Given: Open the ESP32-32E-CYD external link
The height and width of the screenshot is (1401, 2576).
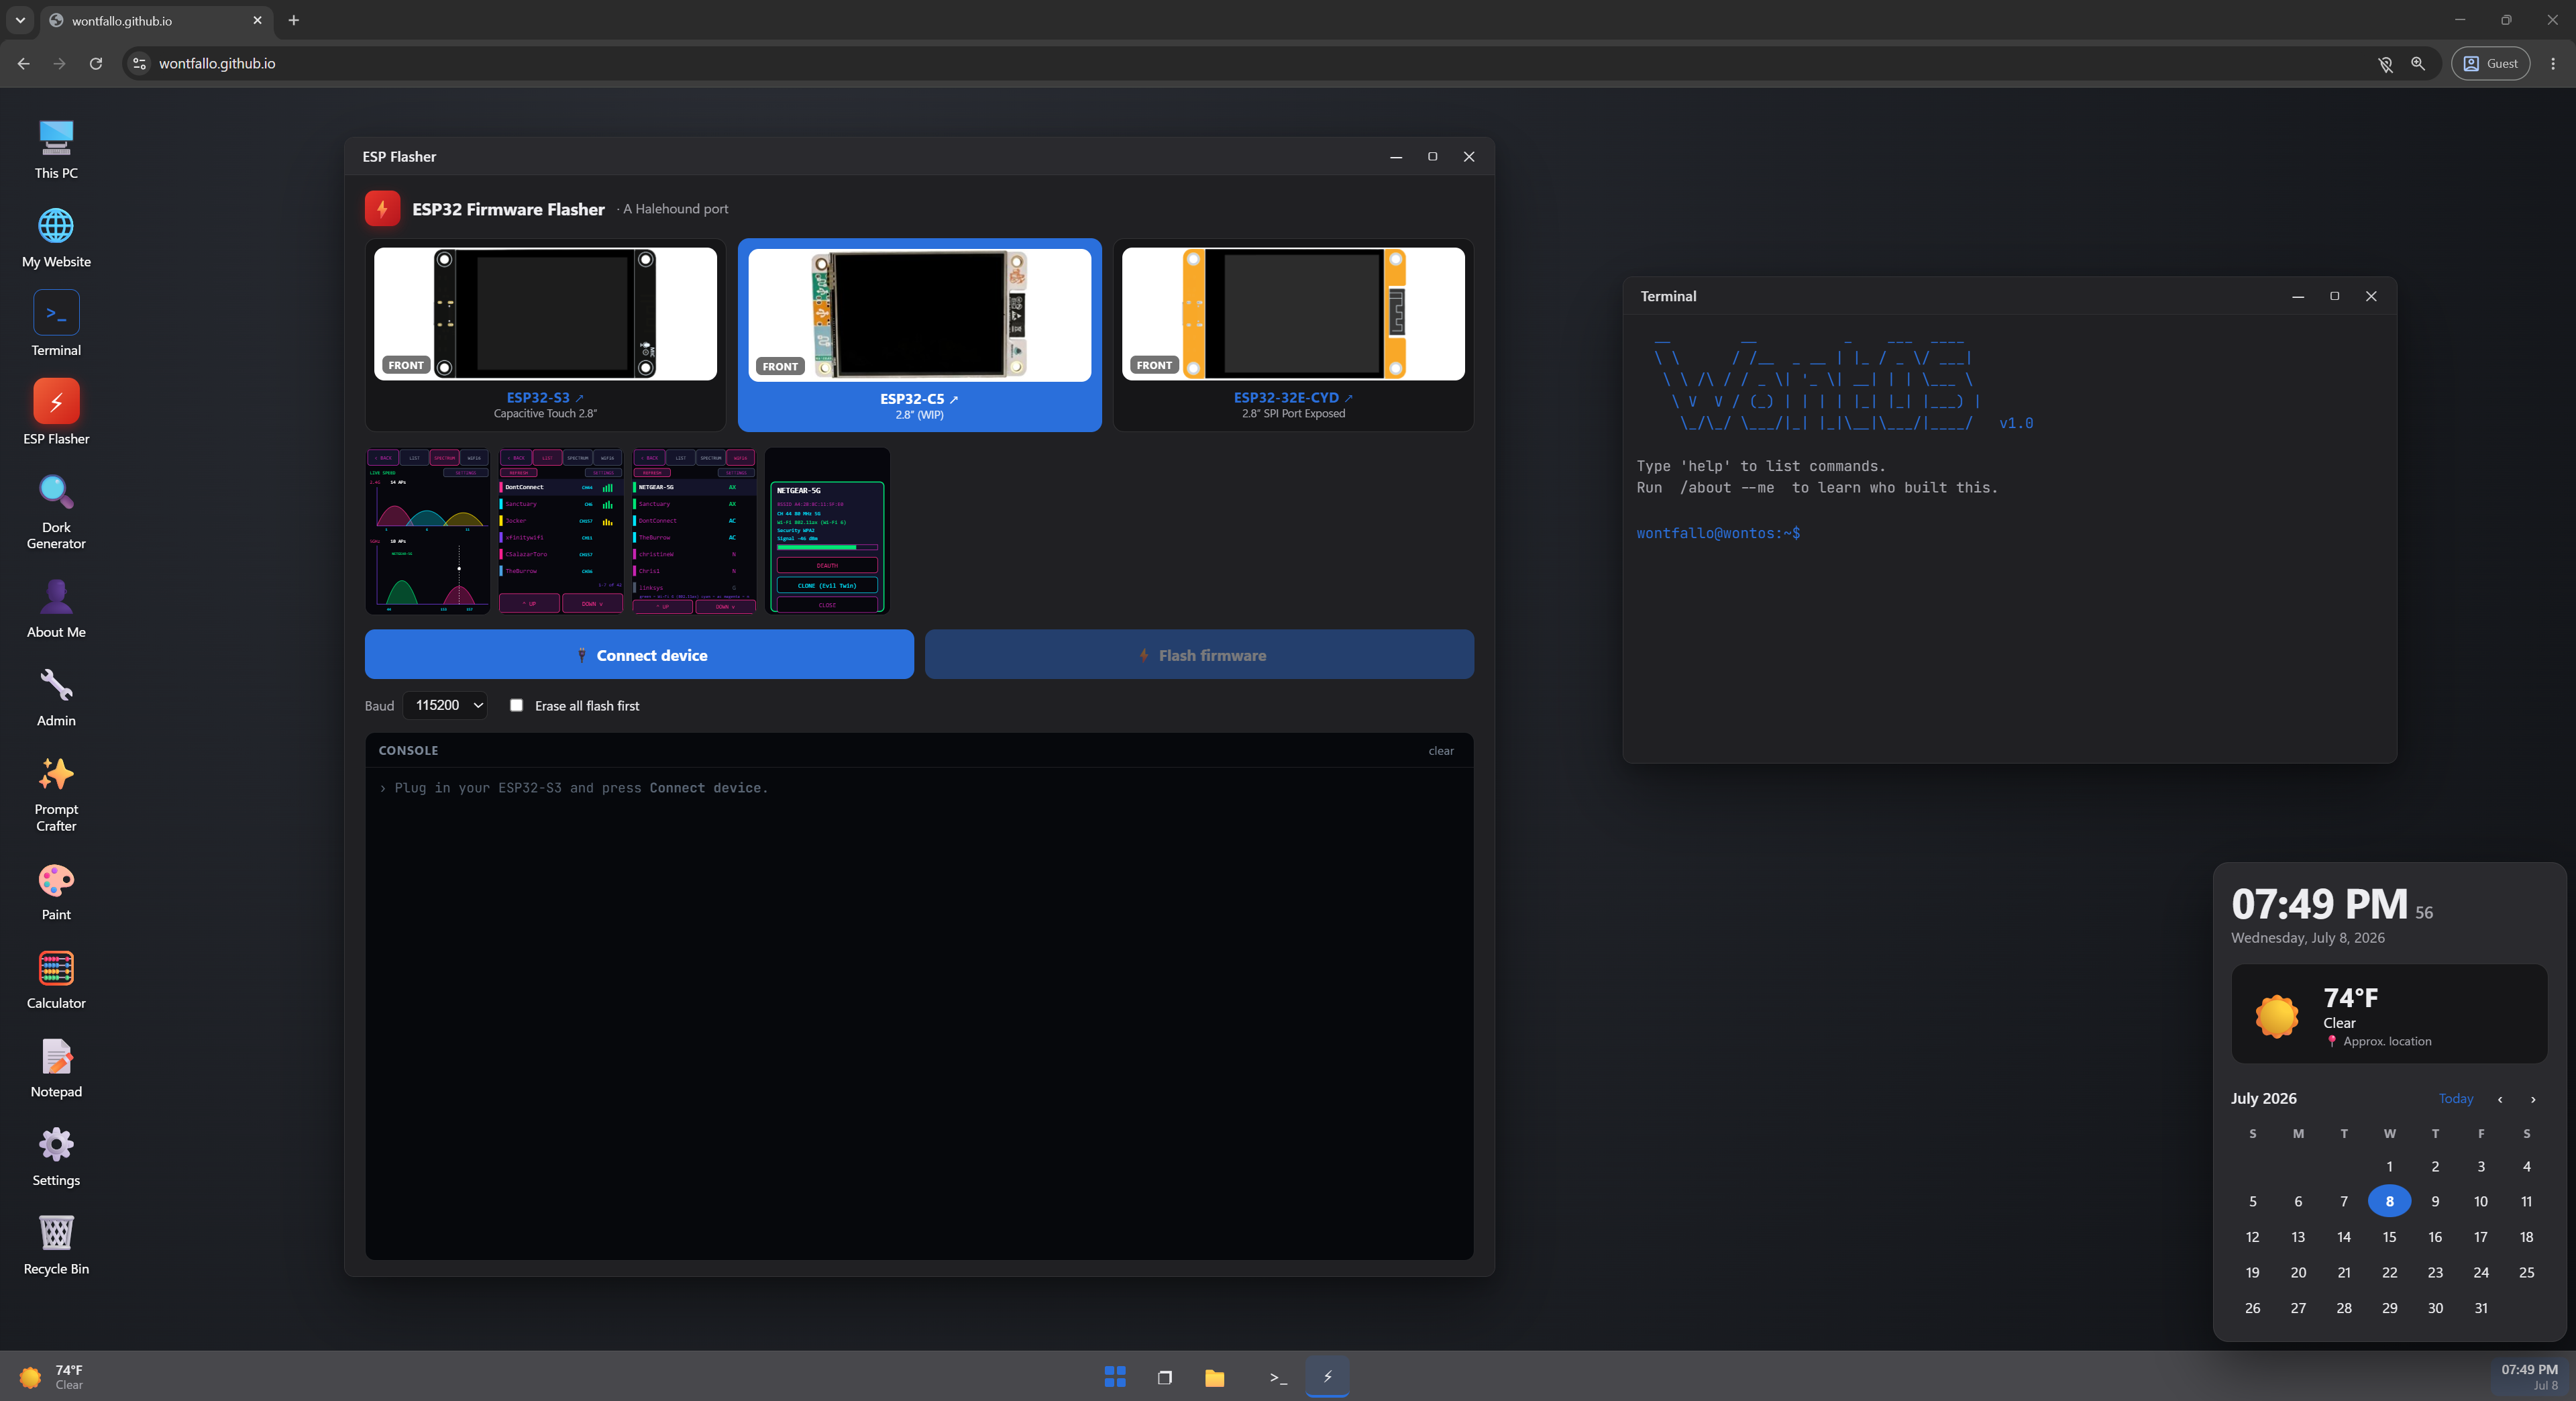Looking at the screenshot, I should pyautogui.click(x=1293, y=398).
